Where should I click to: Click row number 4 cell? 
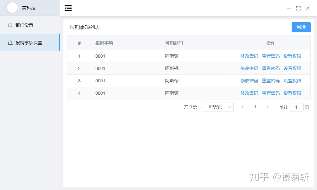coord(79,93)
